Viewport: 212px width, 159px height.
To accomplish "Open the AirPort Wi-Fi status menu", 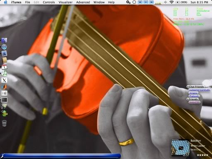I will coord(171,2).
